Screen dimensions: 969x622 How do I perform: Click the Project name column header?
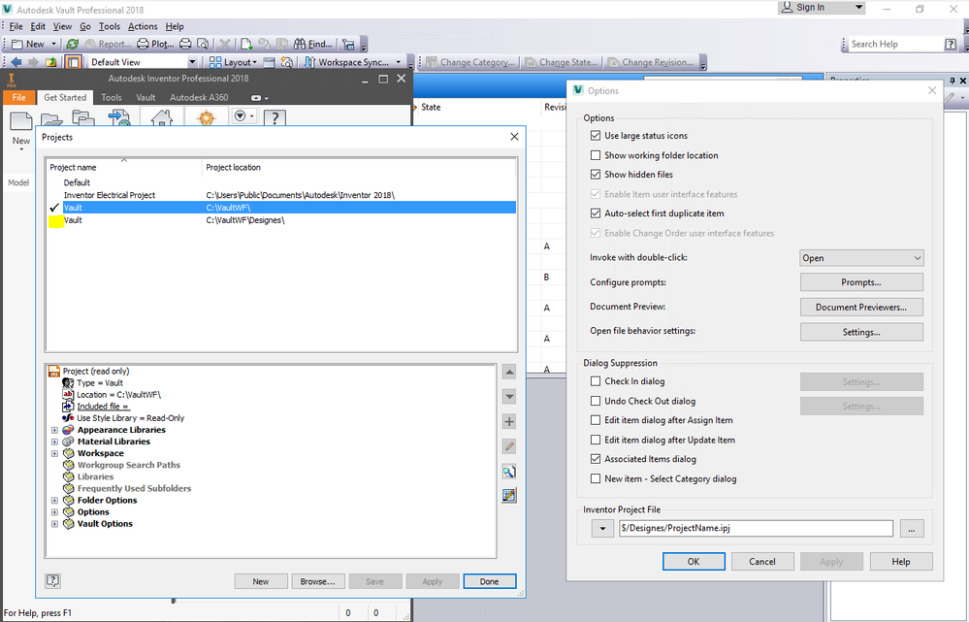(x=124, y=168)
